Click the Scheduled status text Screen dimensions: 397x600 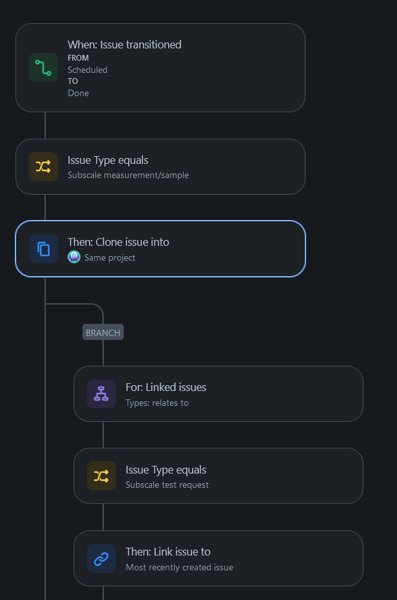(x=87, y=70)
